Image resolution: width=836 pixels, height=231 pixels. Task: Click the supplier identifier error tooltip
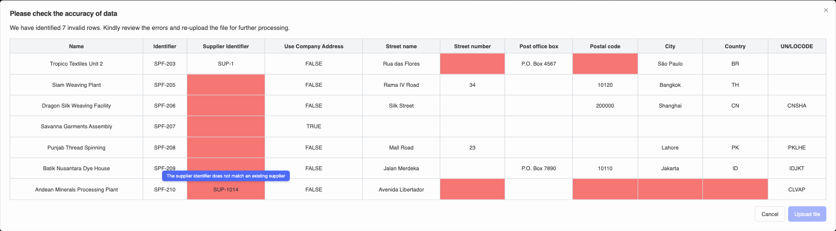click(226, 176)
